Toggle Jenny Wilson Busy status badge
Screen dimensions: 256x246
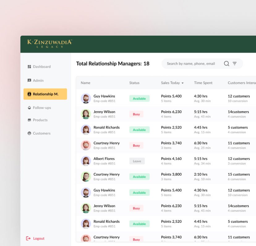(x=136, y=114)
